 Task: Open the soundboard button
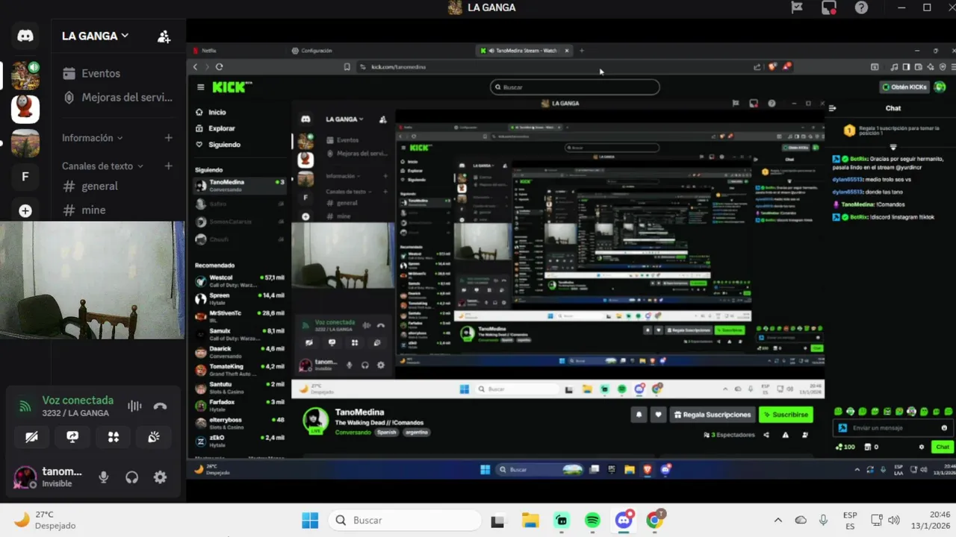(x=154, y=437)
